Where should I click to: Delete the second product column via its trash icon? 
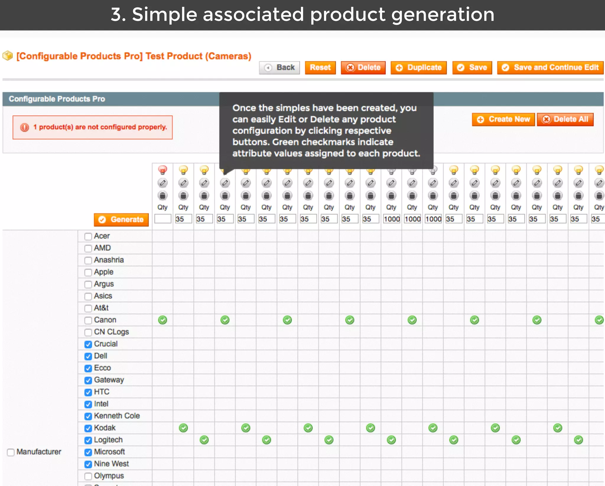183,196
